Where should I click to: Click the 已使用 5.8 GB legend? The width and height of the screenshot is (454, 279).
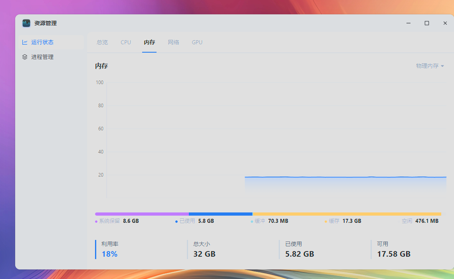tap(194, 221)
